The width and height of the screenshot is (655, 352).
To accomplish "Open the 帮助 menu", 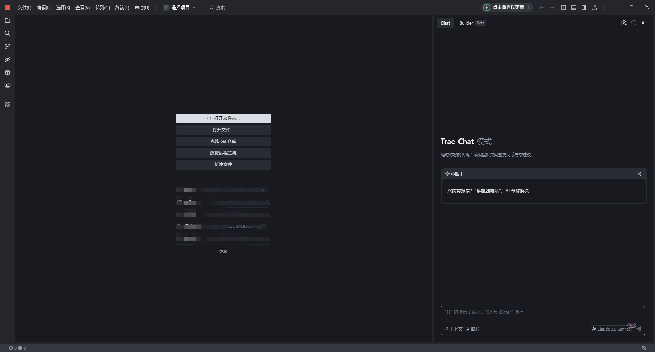I will pos(142,8).
